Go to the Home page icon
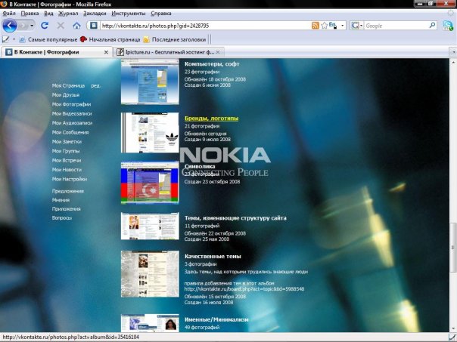The height and width of the screenshot is (342, 457). (x=76, y=26)
